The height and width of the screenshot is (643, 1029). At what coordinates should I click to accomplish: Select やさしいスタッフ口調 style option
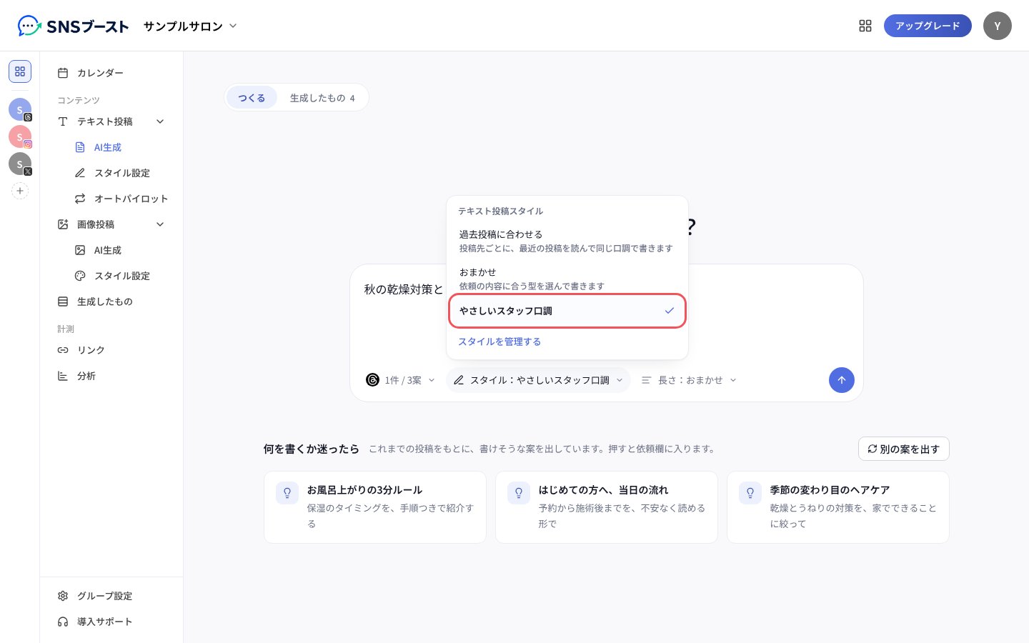[x=567, y=311]
